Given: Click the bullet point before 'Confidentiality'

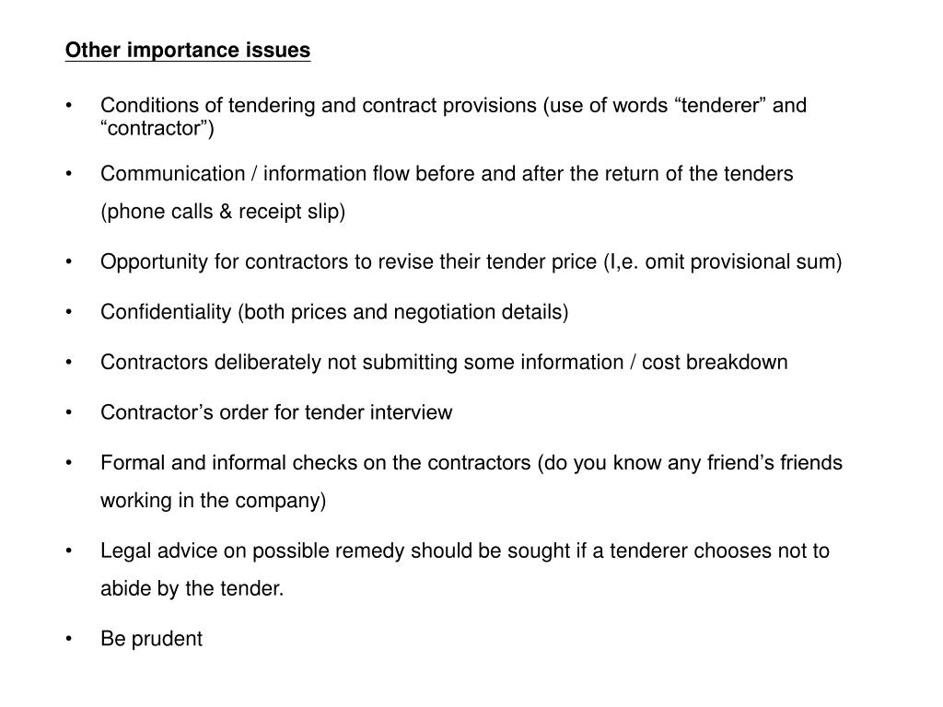Looking at the screenshot, I should [x=69, y=312].
